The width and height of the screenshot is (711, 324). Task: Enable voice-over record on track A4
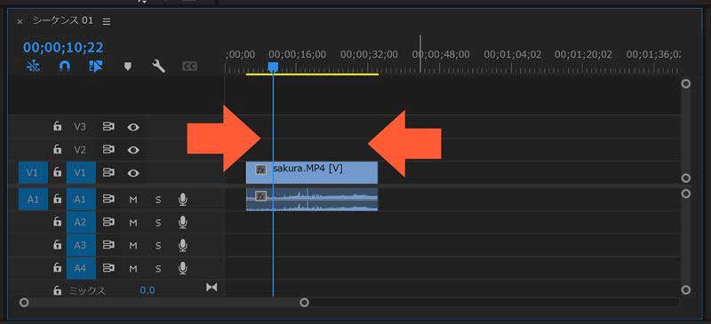[183, 268]
